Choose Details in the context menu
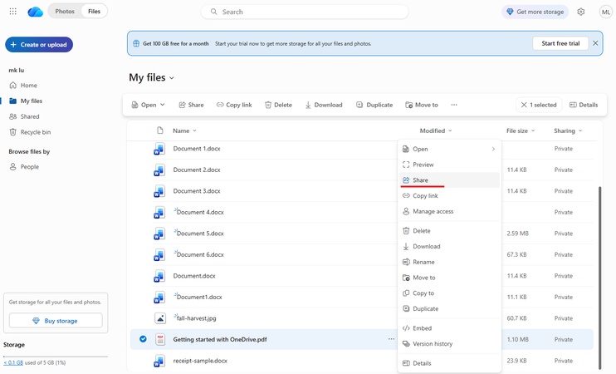This screenshot has height=374, width=616. click(x=449, y=363)
